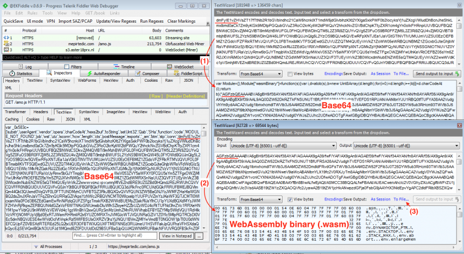Open the Tools menu
Screen dimensions: 464x254
pos(48,13)
